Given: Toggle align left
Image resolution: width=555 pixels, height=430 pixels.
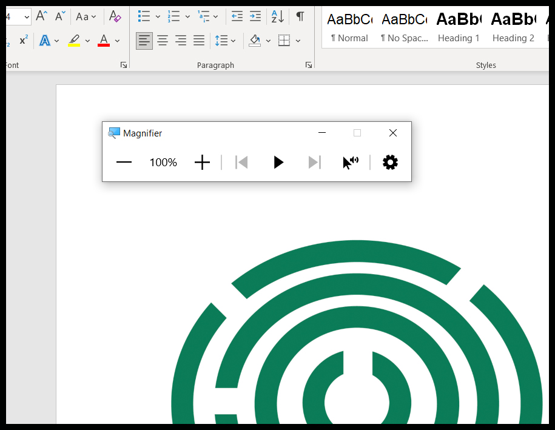Looking at the screenshot, I should pyautogui.click(x=144, y=41).
